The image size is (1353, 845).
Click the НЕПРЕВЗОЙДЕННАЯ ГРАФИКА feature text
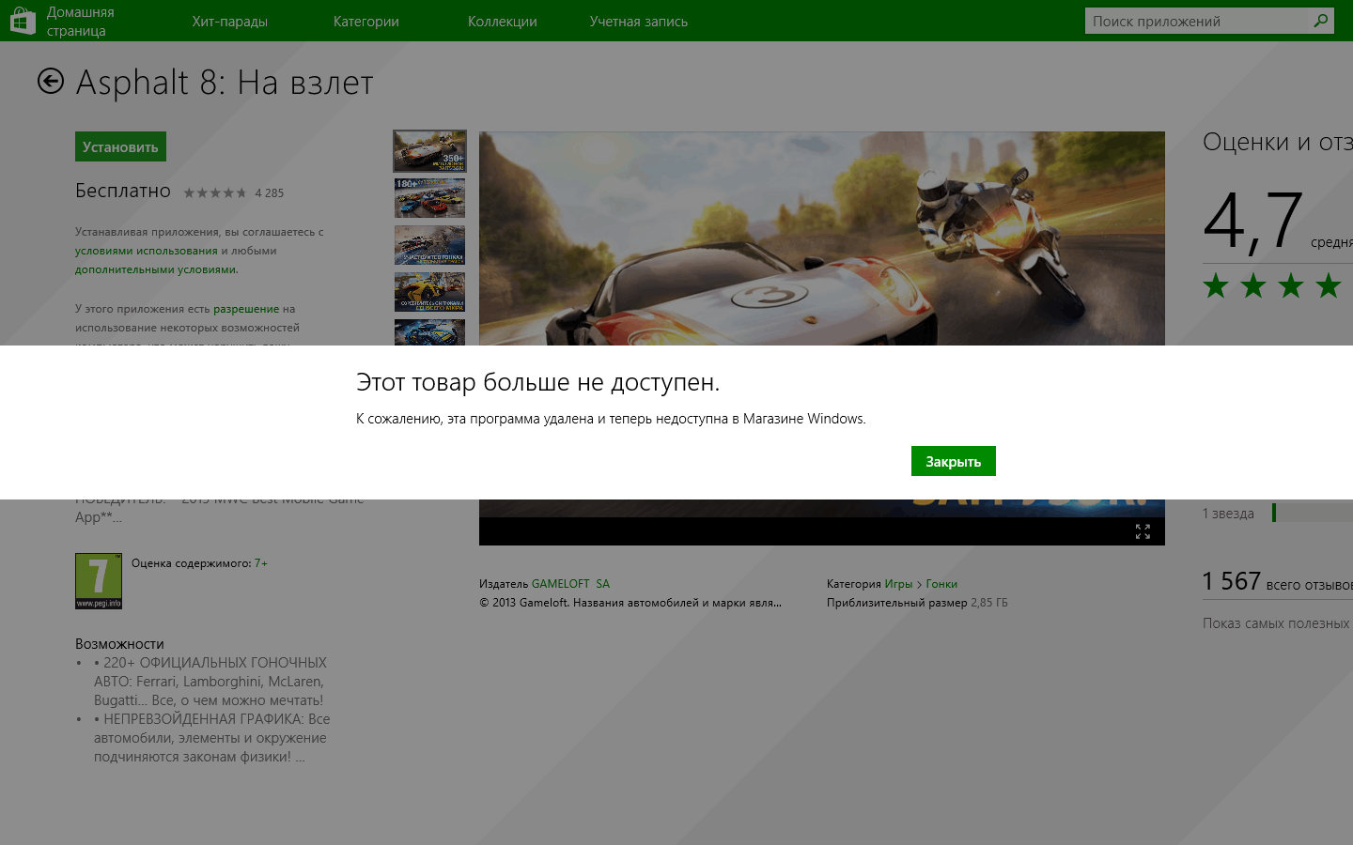211,738
